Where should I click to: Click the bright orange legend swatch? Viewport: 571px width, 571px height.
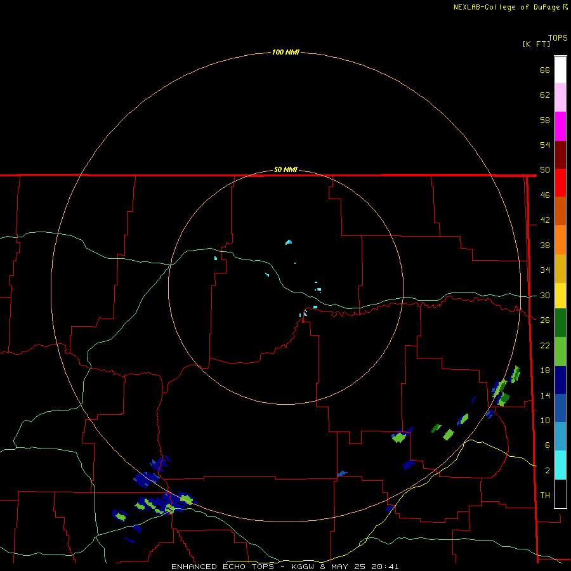coord(560,240)
